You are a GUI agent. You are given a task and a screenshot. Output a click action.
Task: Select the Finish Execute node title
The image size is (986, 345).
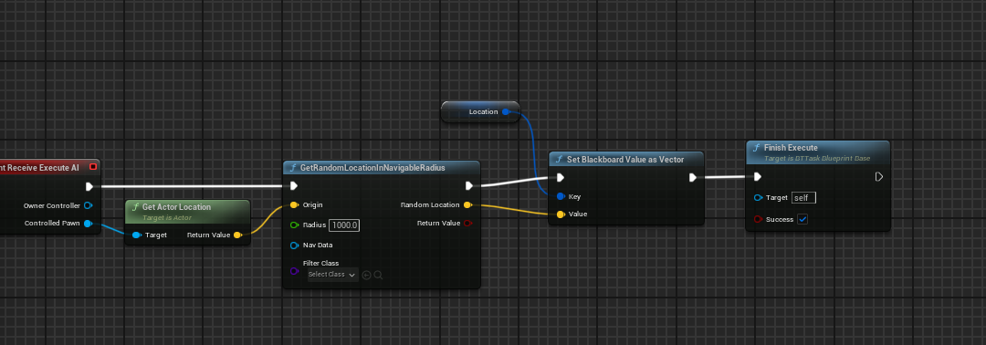791,148
